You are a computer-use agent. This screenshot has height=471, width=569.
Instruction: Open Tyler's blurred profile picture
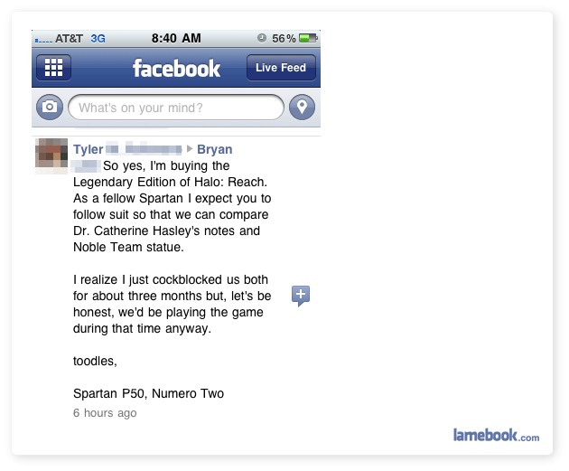51,155
